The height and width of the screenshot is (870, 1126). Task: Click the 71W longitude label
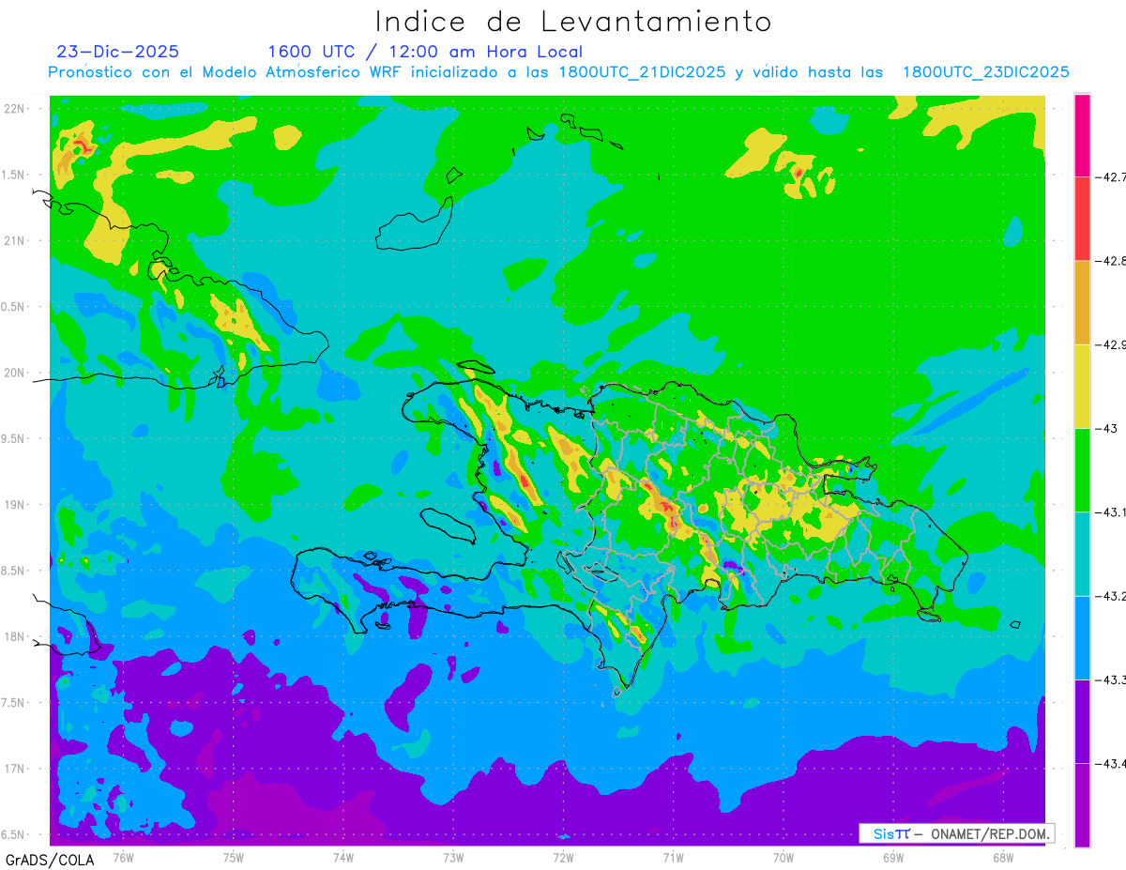point(673,858)
